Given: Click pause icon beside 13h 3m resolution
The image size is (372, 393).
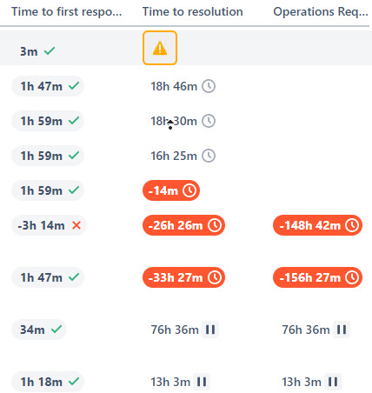Looking at the screenshot, I should pyautogui.click(x=202, y=382).
